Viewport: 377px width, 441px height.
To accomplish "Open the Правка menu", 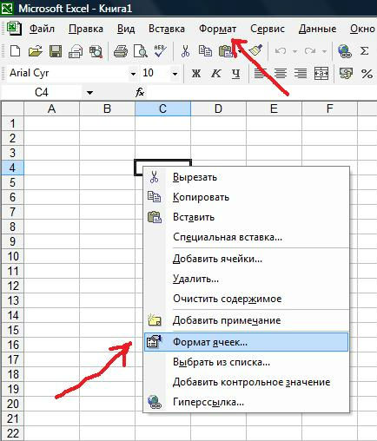I will pos(86,29).
